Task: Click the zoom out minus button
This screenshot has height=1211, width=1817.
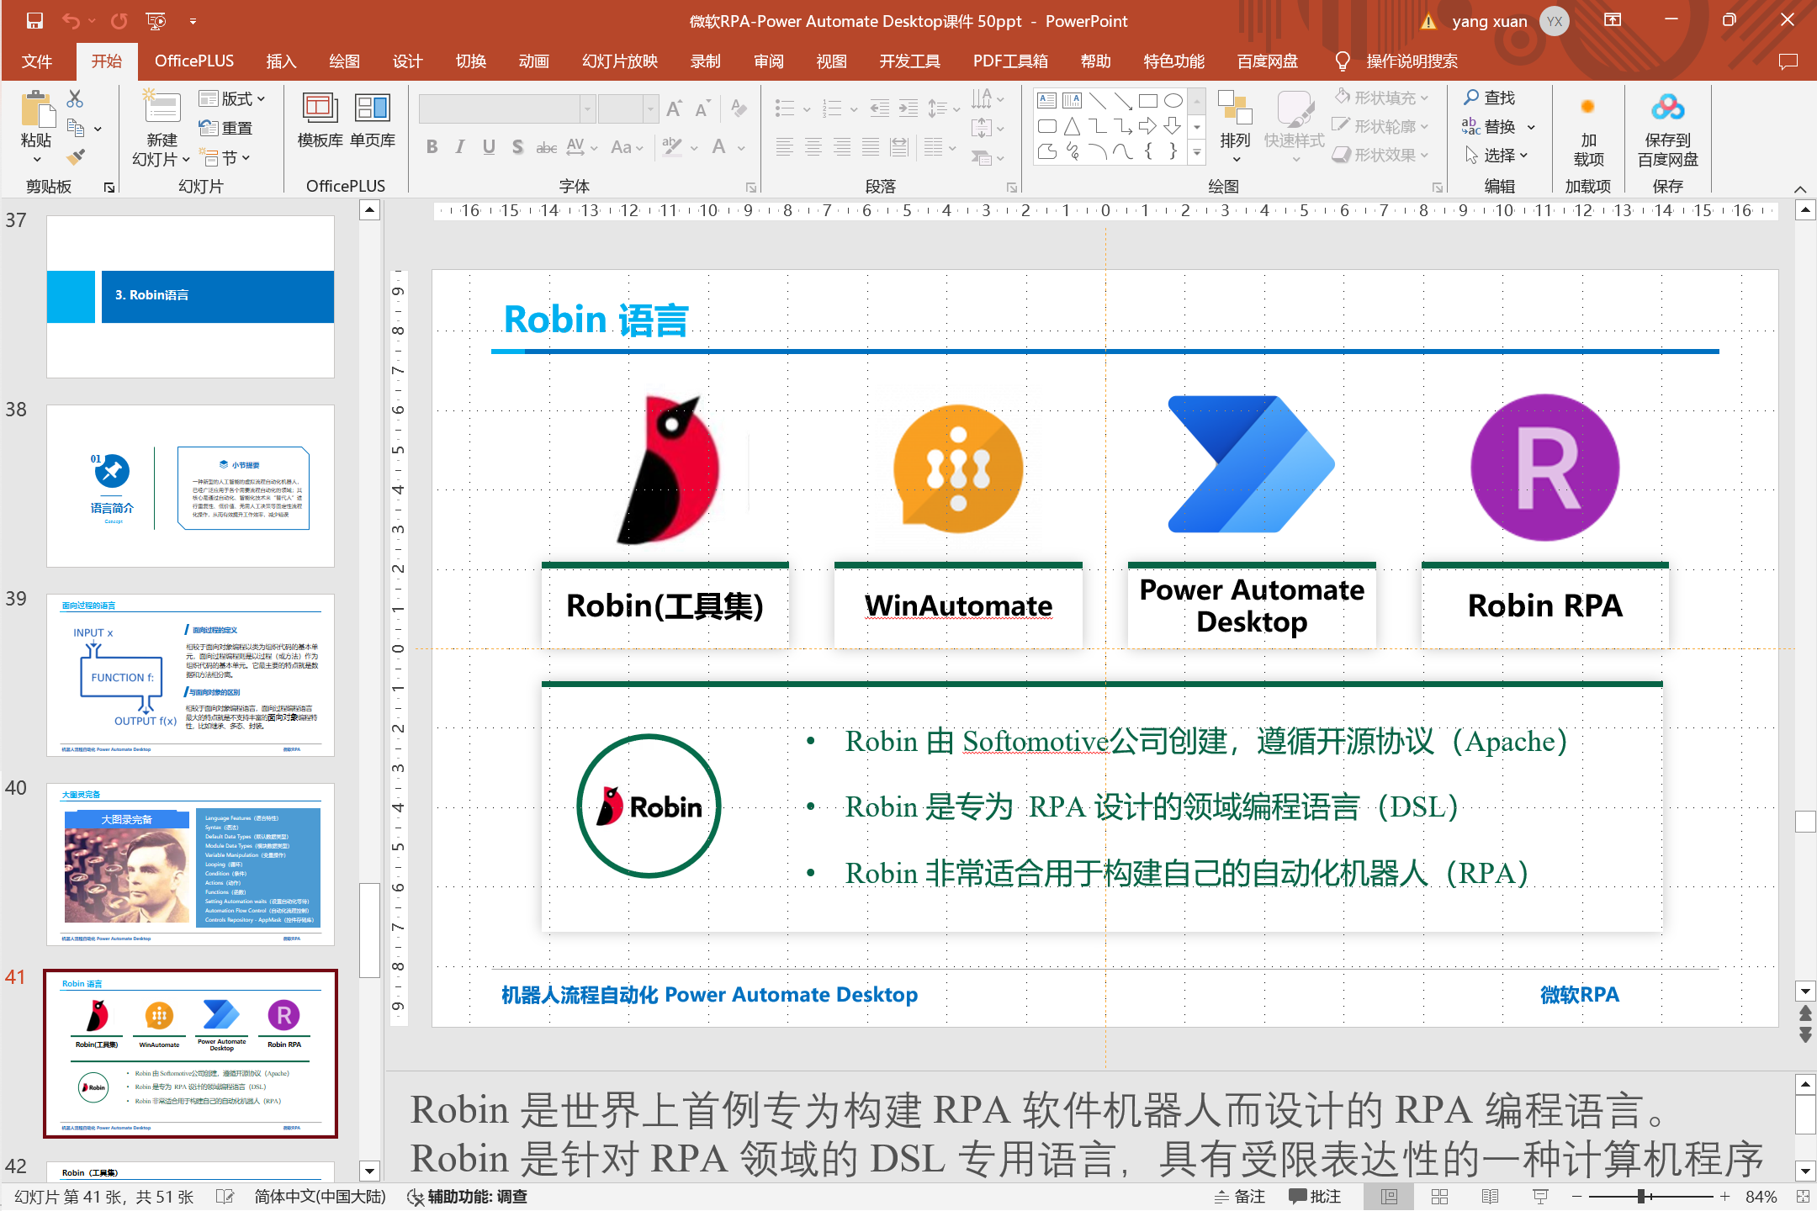Action: [1577, 1196]
